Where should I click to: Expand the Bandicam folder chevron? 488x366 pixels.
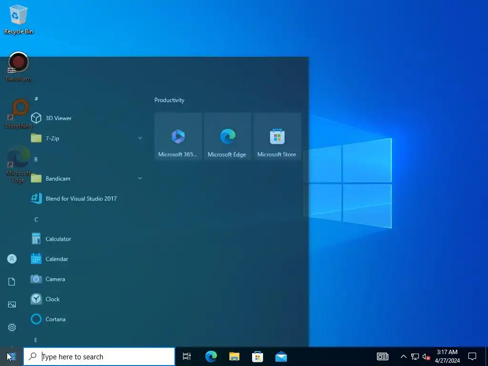140,178
